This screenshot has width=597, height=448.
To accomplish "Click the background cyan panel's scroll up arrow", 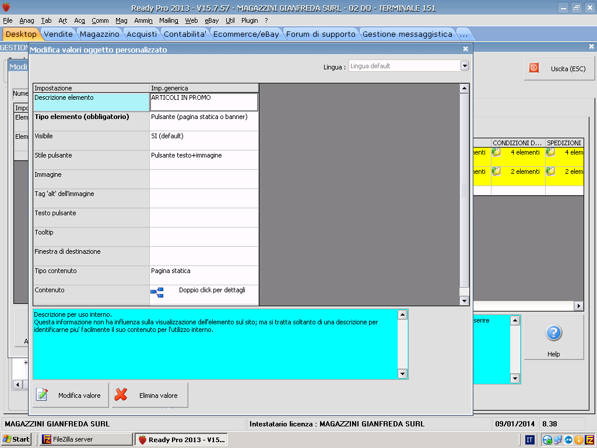I will point(515,320).
